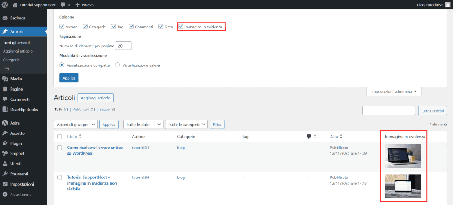Click the Numero di elementi per pagina field
Image resolution: width=453 pixels, height=205 pixels.
coord(123,46)
